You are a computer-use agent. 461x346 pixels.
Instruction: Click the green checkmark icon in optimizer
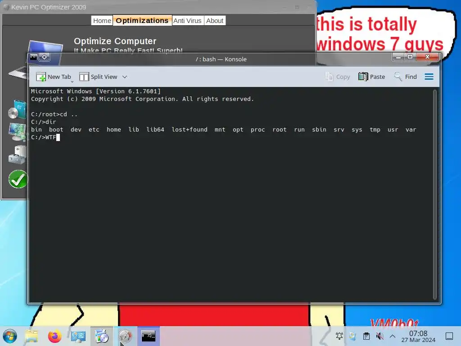click(18, 179)
